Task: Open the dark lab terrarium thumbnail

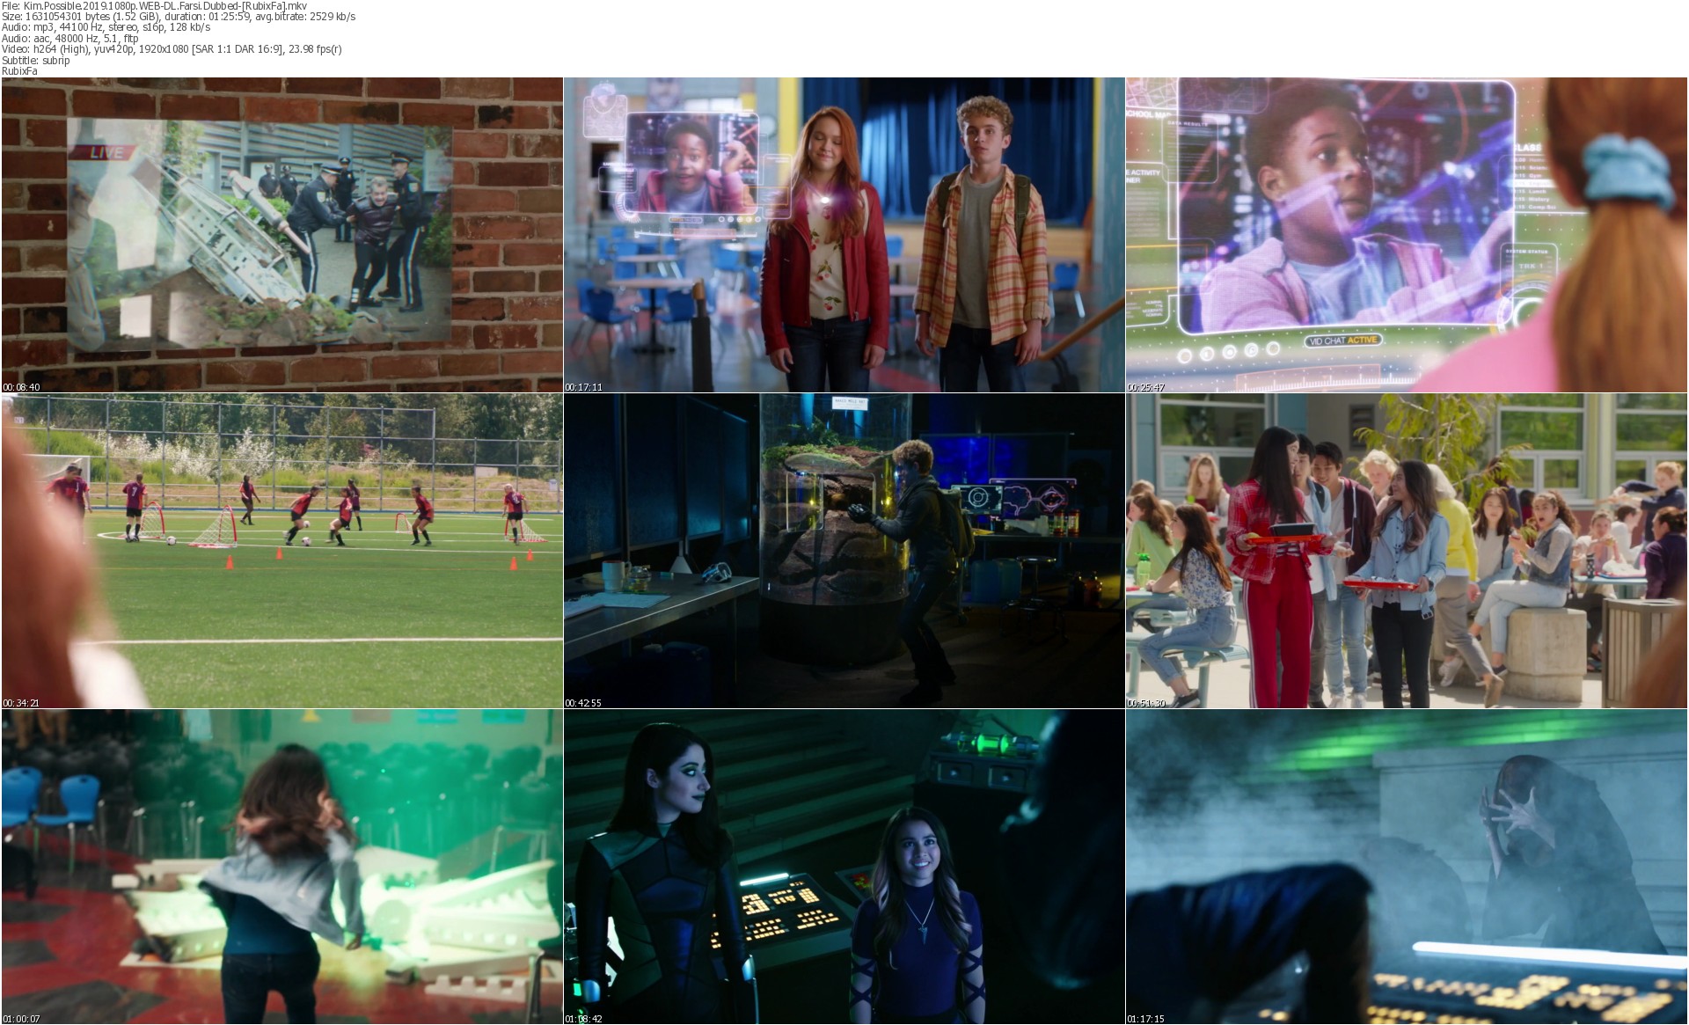Action: coord(844,551)
